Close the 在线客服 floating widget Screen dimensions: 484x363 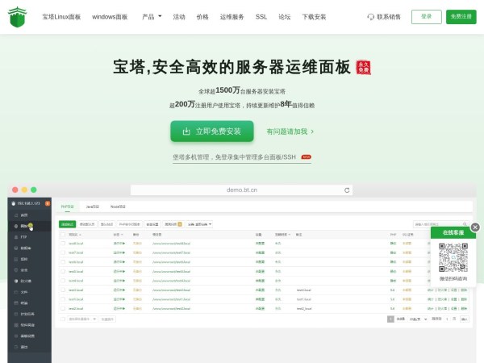[475, 227]
